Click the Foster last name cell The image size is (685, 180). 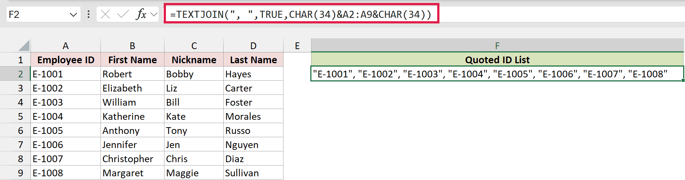253,102
